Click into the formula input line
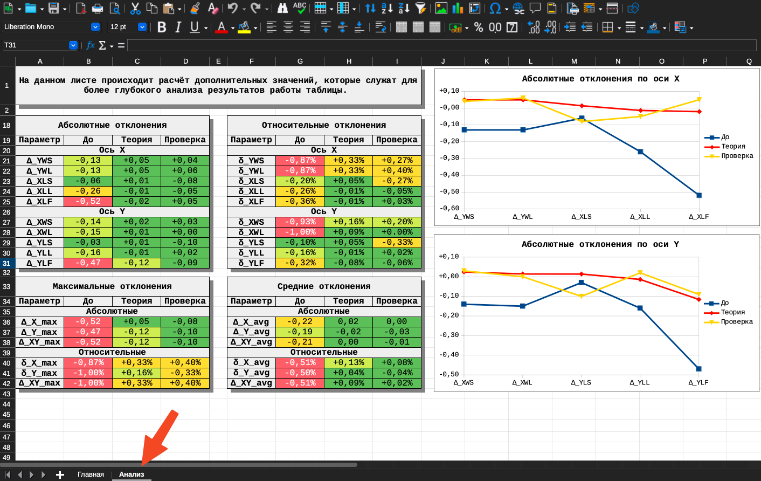This screenshot has width=761, height=481. pyautogui.click(x=443, y=45)
